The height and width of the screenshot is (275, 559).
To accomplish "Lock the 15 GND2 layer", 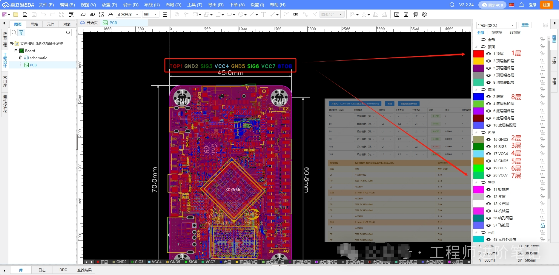I will point(543,140).
